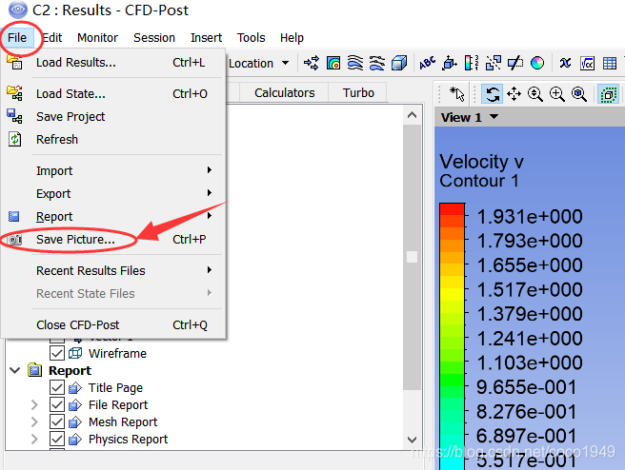This screenshot has width=625, height=470.
Task: Click the tree panel scroll-up arrow
Action: 412,115
